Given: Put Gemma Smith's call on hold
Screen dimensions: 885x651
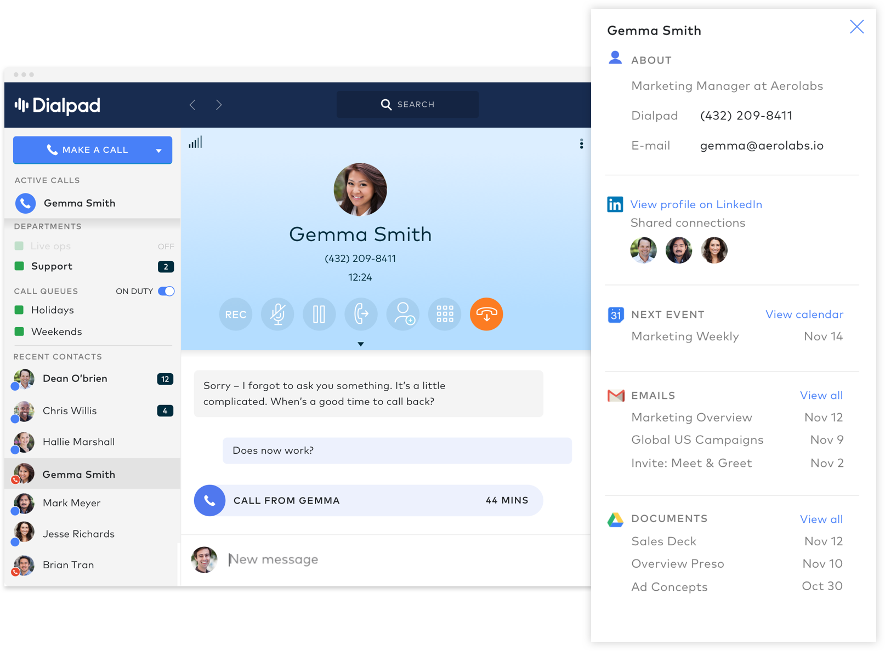Looking at the screenshot, I should pyautogui.click(x=319, y=314).
